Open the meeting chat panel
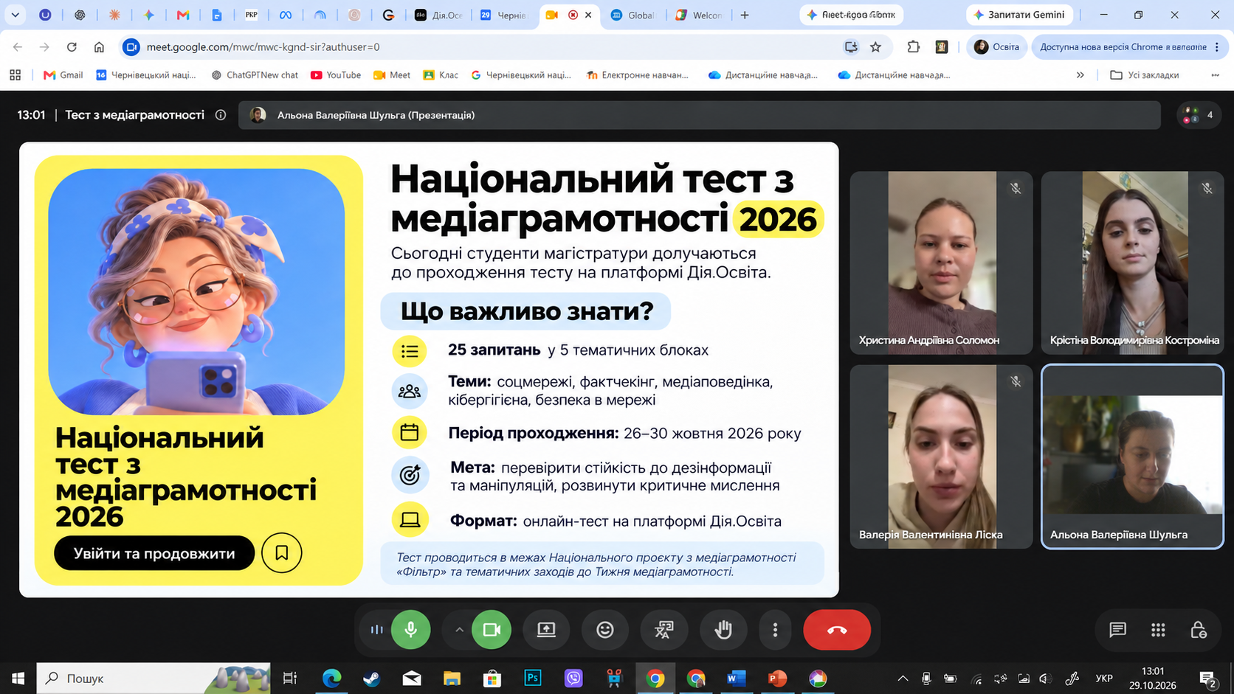The height and width of the screenshot is (694, 1234). coord(1117,630)
